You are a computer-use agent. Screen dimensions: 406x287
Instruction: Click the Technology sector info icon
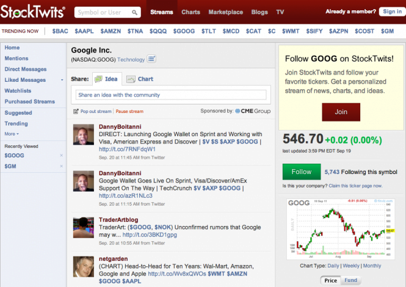(x=151, y=59)
